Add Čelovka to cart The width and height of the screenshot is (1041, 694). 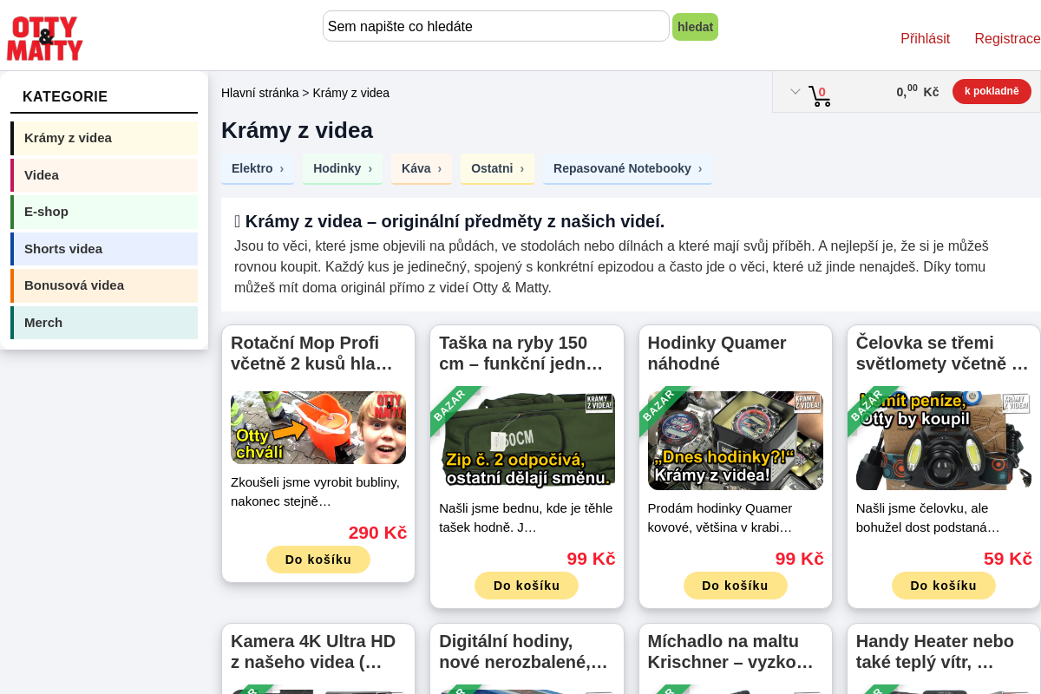[x=944, y=586]
